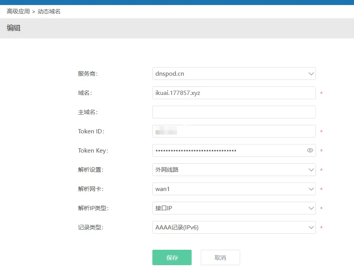Open 动态域名 breadcrumb link
The width and height of the screenshot is (354, 269).
(49, 12)
